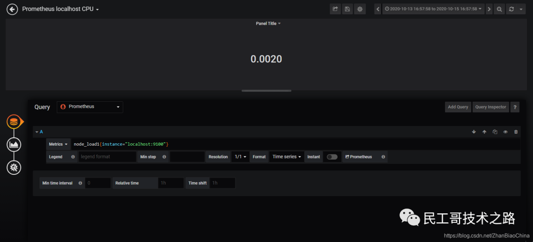Move query A up

pos(485,132)
